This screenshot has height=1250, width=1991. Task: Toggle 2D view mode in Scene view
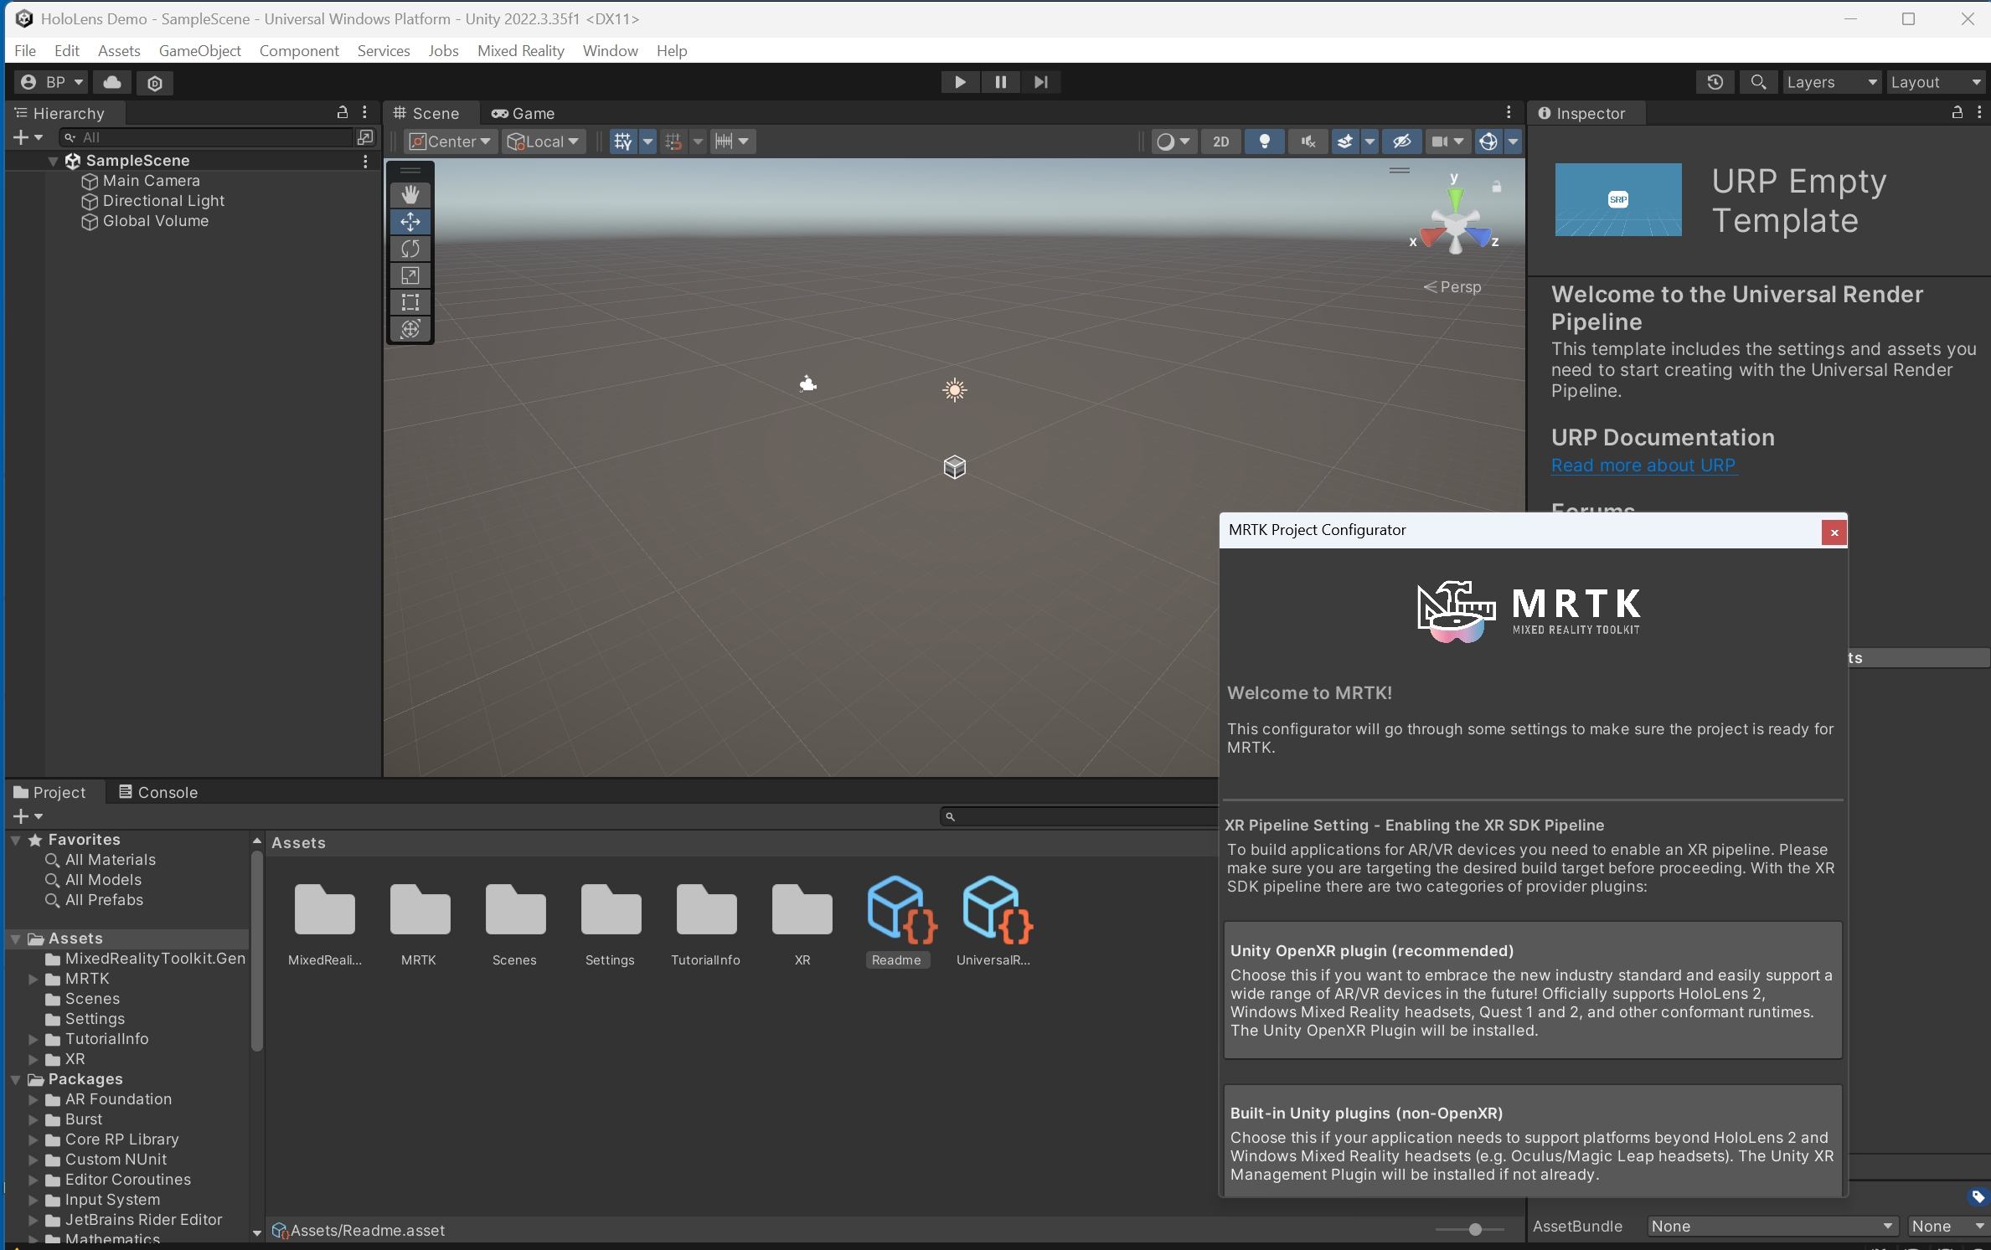coord(1220,141)
